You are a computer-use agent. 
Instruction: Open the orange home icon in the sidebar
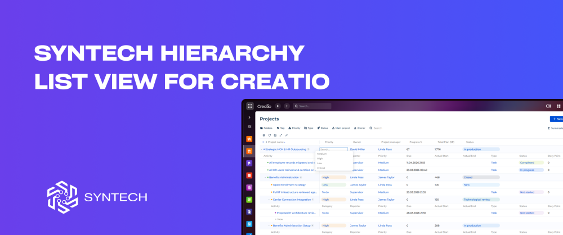click(x=249, y=139)
